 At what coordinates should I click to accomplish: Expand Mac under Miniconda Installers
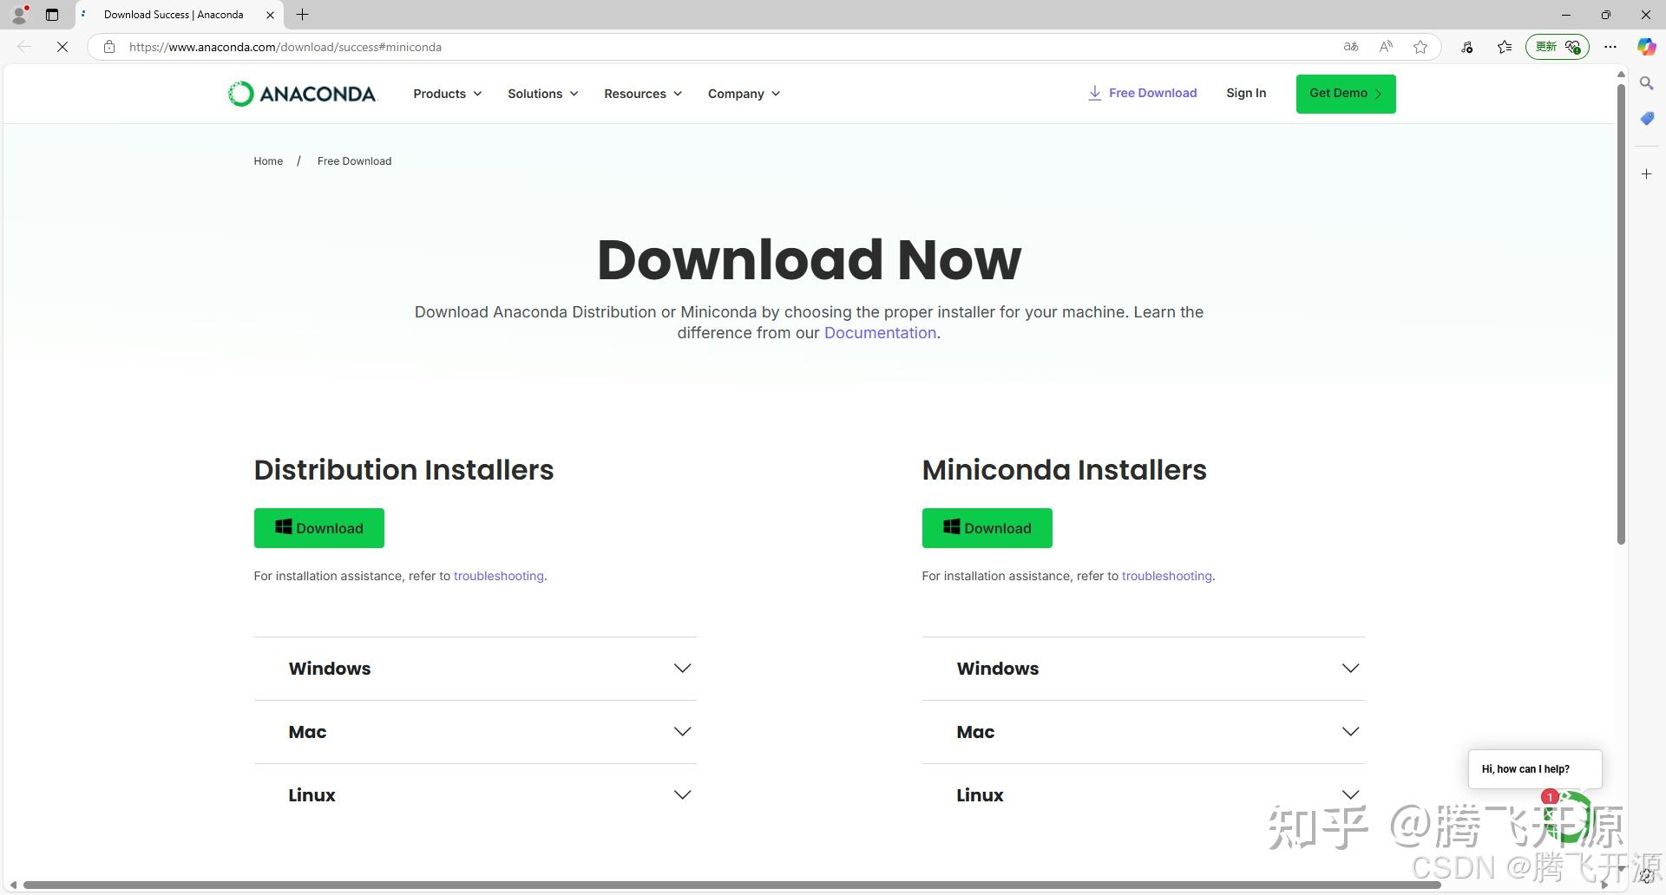(1144, 732)
